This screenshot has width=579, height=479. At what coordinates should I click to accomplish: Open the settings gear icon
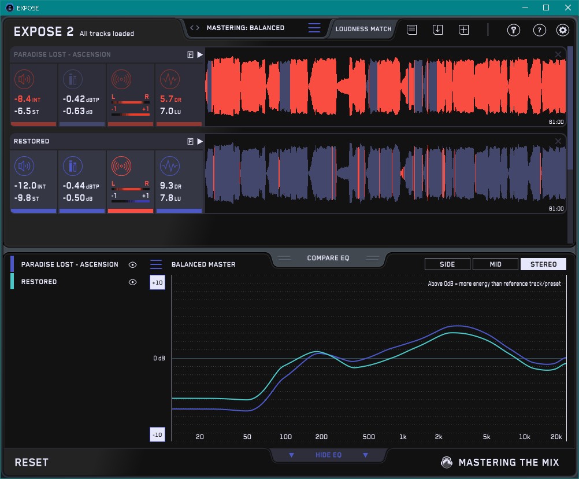coord(562,30)
